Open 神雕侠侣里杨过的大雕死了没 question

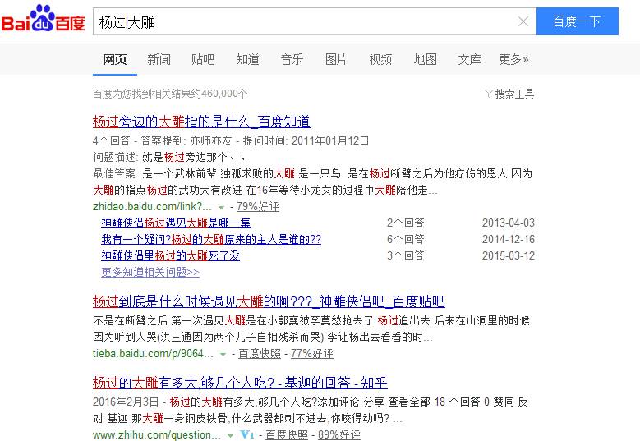click(x=170, y=255)
